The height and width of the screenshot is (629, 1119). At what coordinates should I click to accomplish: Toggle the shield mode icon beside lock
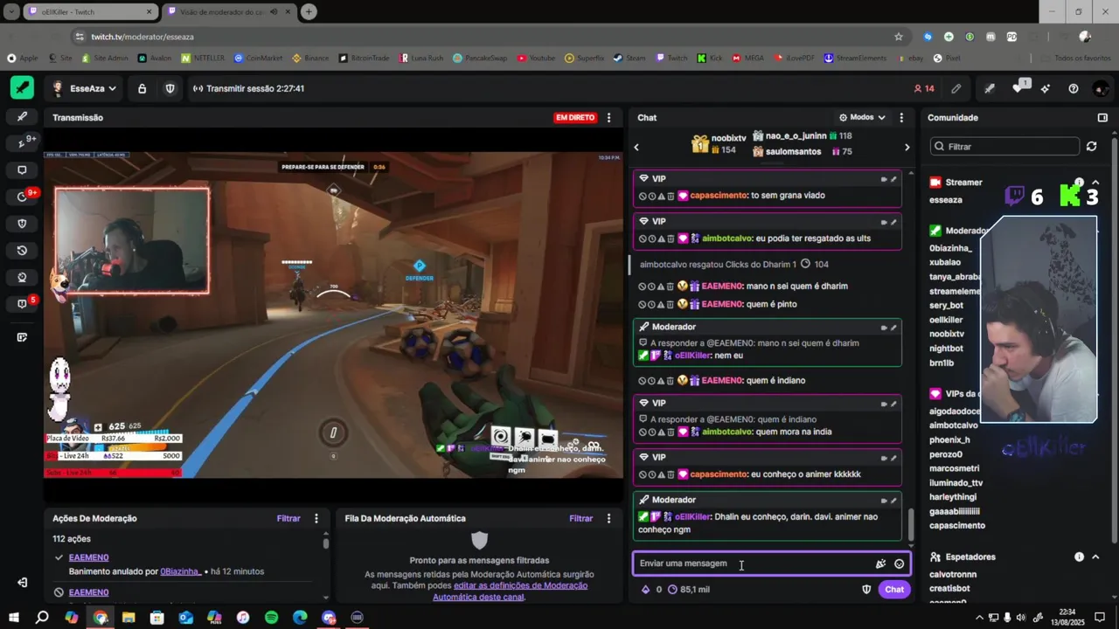pos(170,88)
